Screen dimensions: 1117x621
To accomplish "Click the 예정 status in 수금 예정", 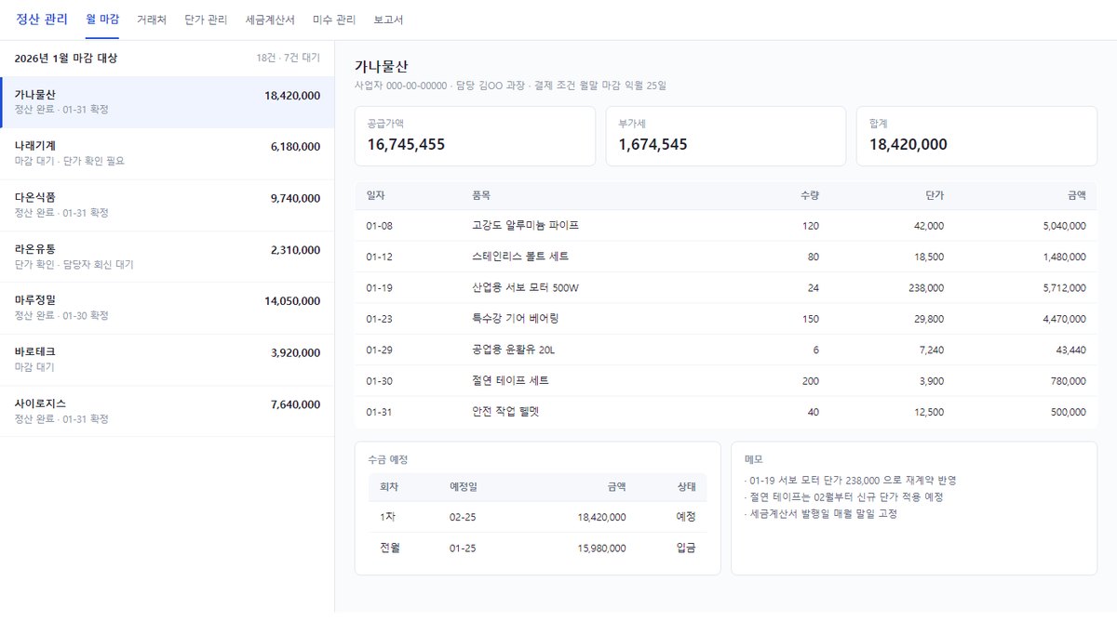I will (686, 517).
